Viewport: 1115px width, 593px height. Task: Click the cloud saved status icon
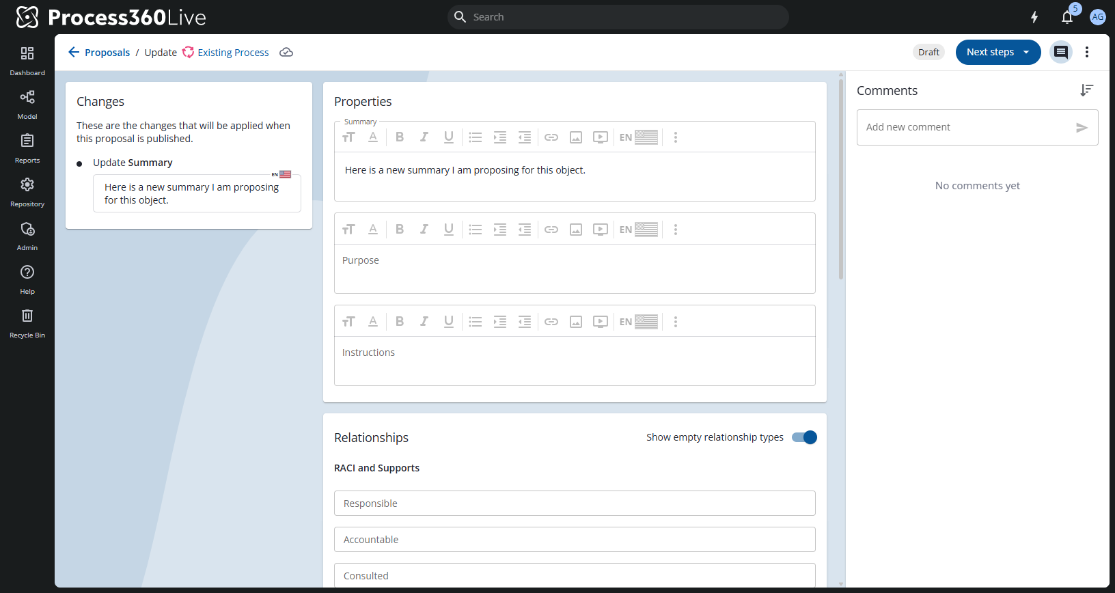coord(286,53)
